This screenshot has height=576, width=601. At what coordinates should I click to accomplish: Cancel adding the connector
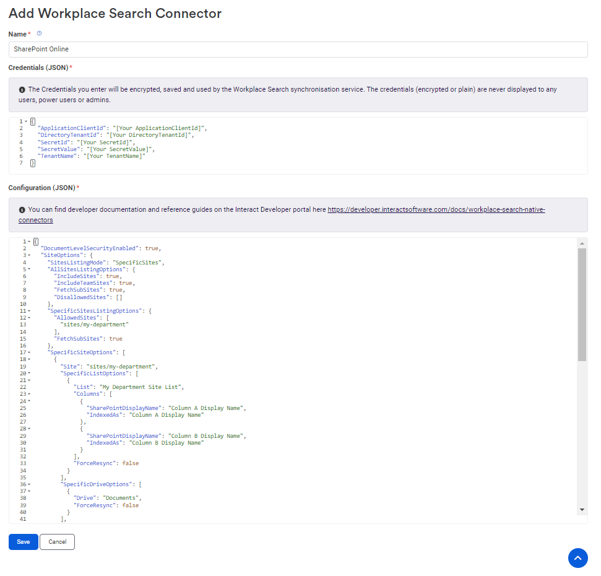[x=57, y=541]
